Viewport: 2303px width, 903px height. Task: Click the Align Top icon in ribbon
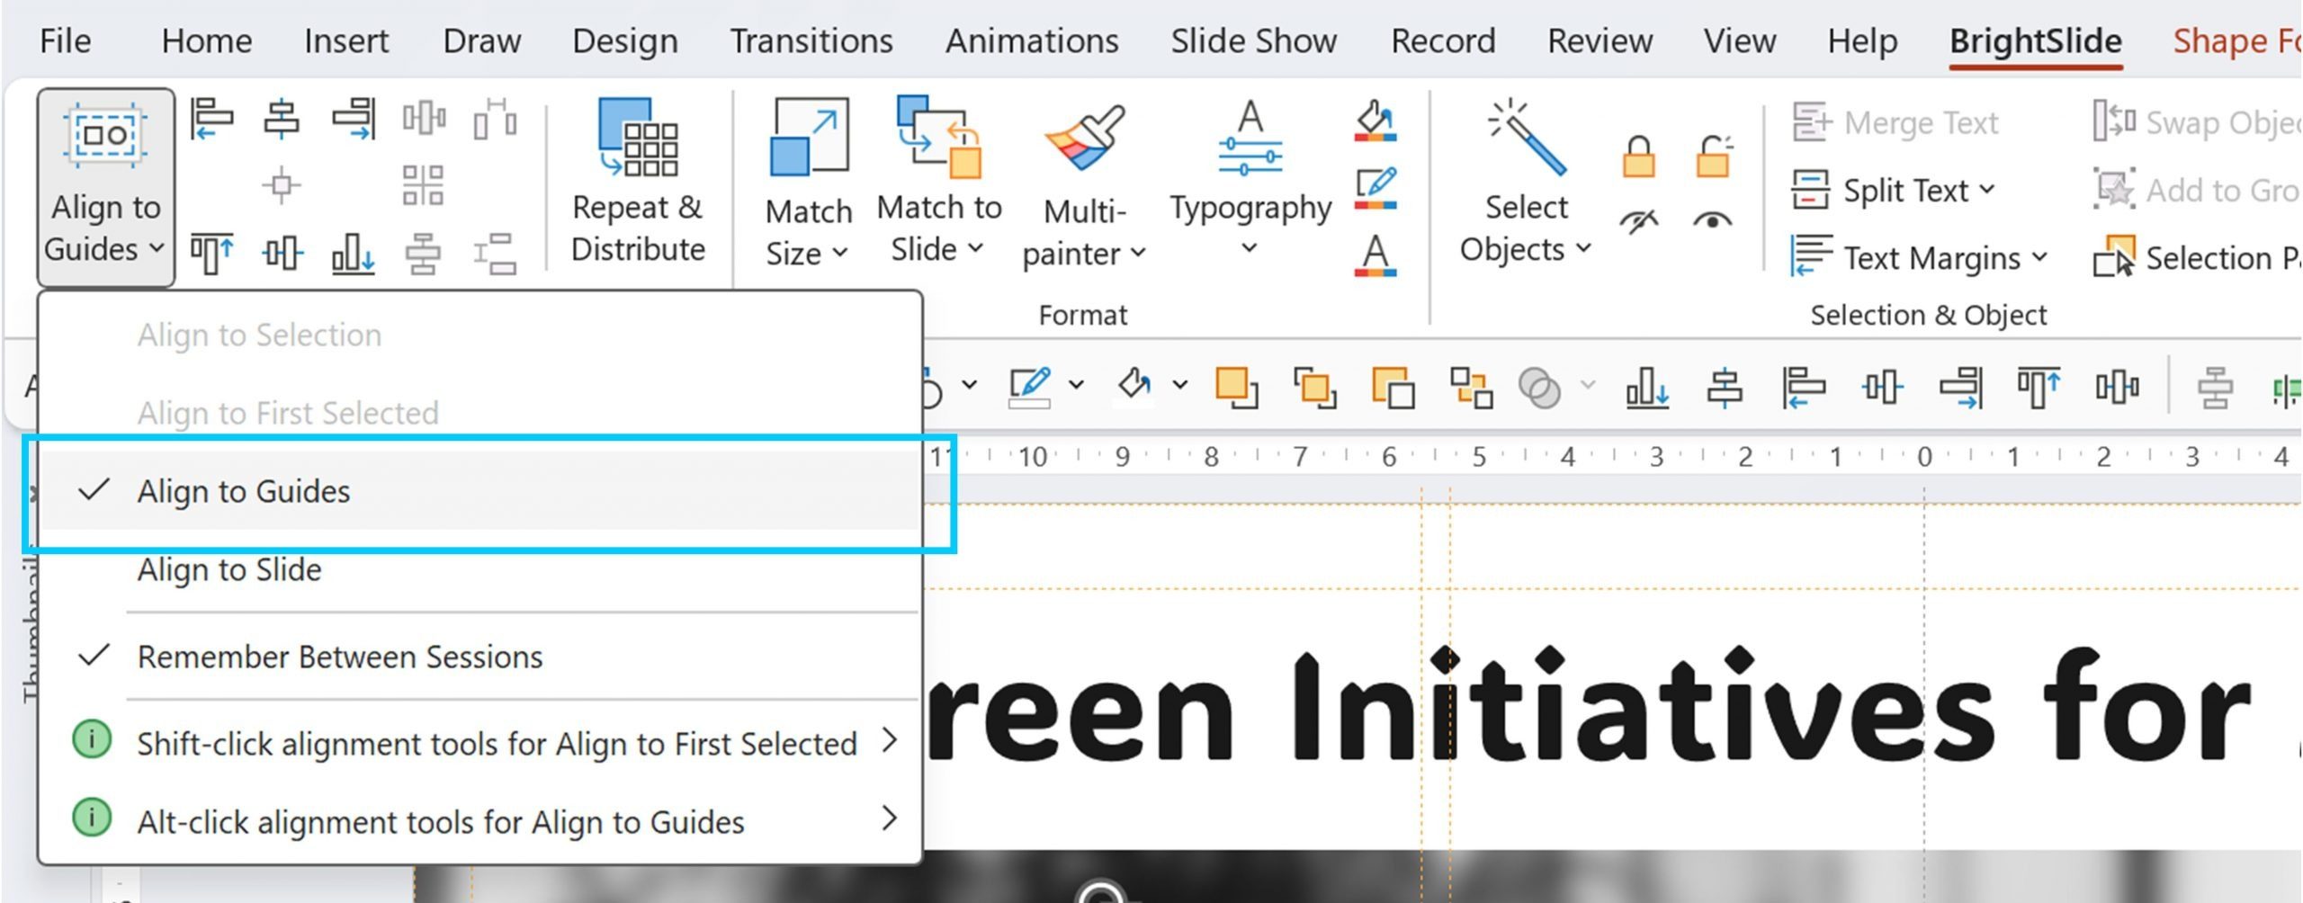[x=212, y=254]
